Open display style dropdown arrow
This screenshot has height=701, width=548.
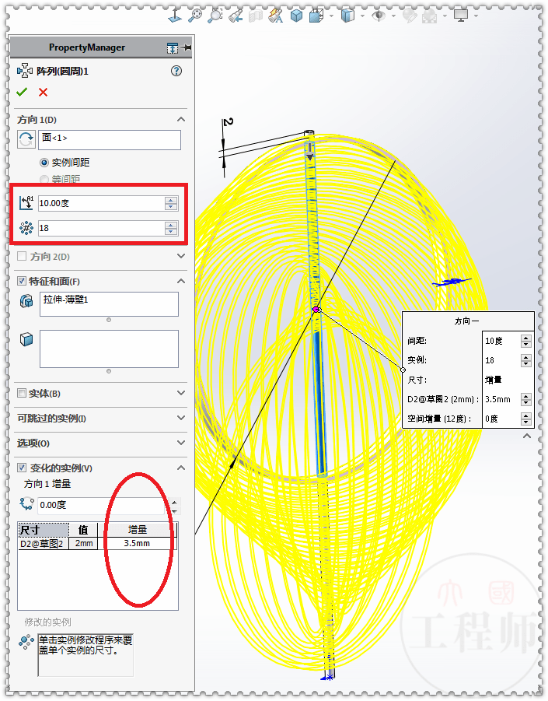click(x=362, y=16)
